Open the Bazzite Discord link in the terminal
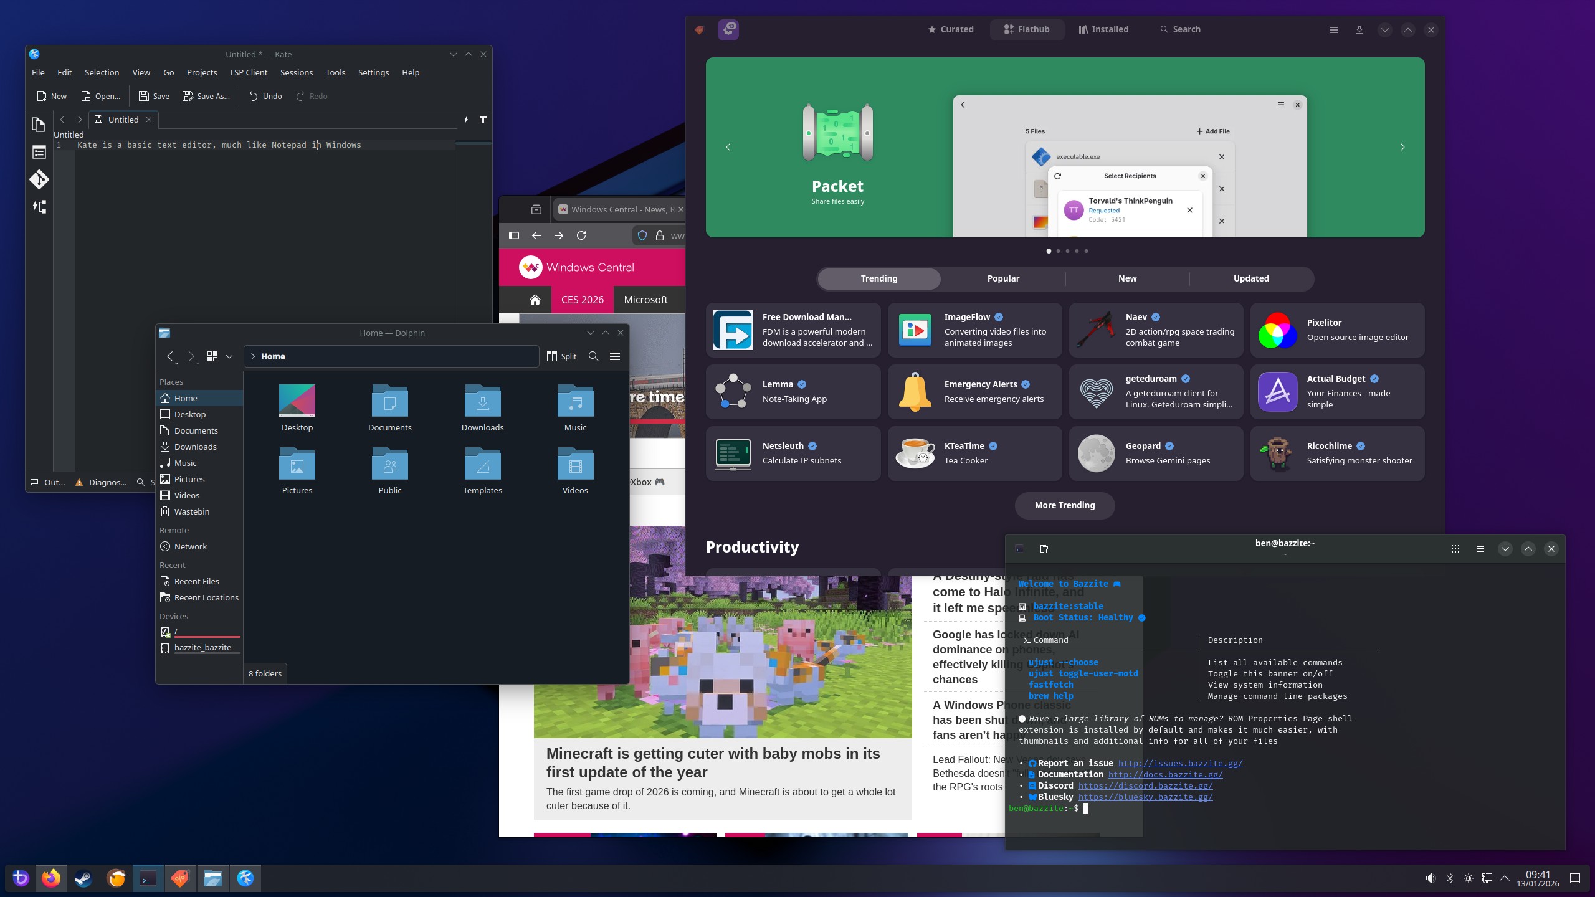 pos(1144,785)
